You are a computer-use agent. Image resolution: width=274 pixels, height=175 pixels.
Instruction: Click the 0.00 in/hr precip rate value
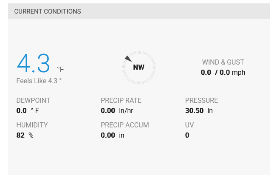pos(118,111)
